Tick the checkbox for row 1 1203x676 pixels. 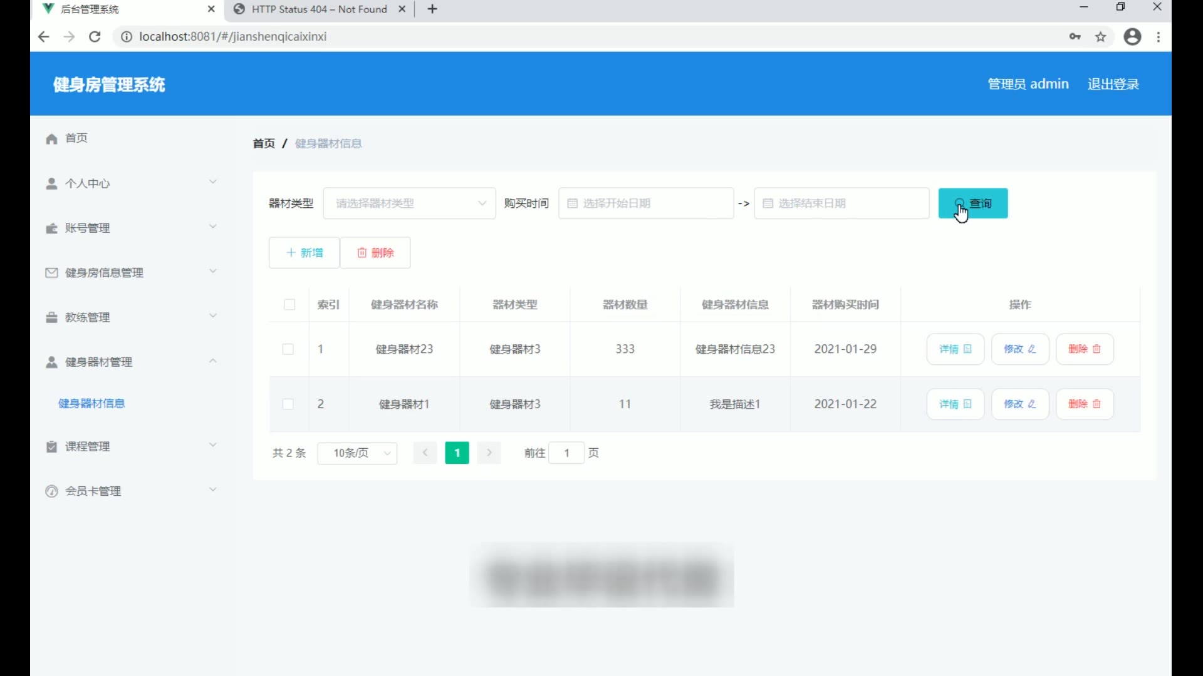pyautogui.click(x=288, y=349)
